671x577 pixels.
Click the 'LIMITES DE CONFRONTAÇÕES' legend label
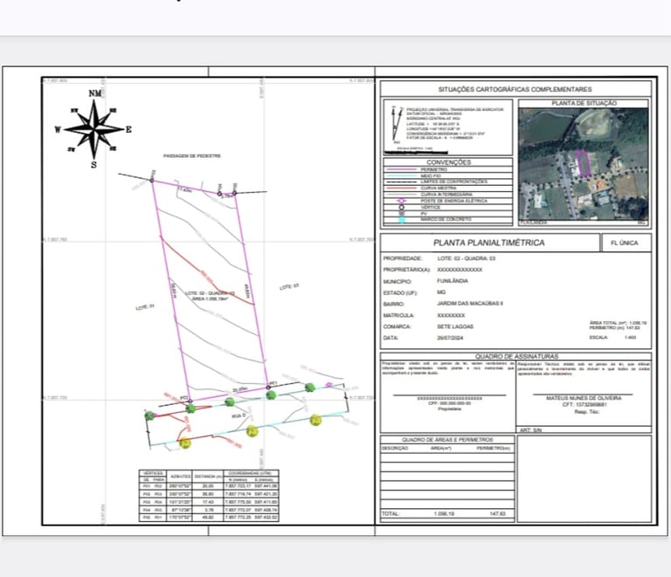click(454, 182)
